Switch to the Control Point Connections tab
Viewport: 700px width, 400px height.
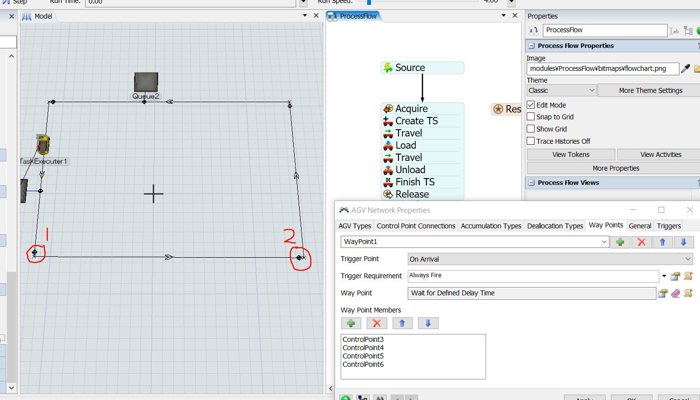[x=416, y=226]
